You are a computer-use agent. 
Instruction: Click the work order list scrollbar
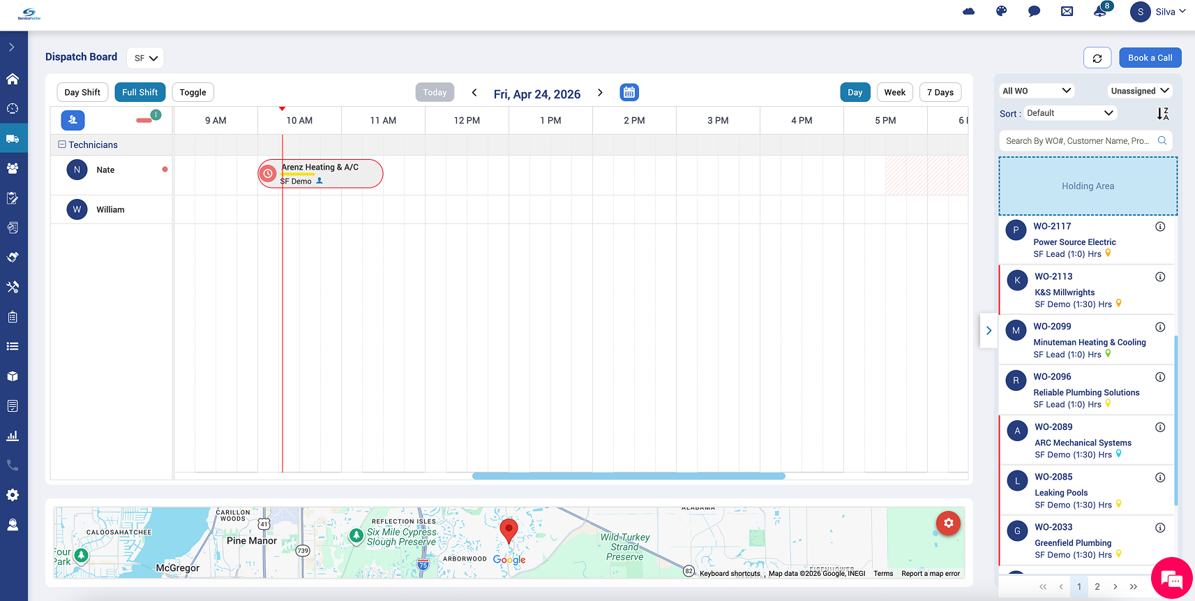(x=1176, y=421)
